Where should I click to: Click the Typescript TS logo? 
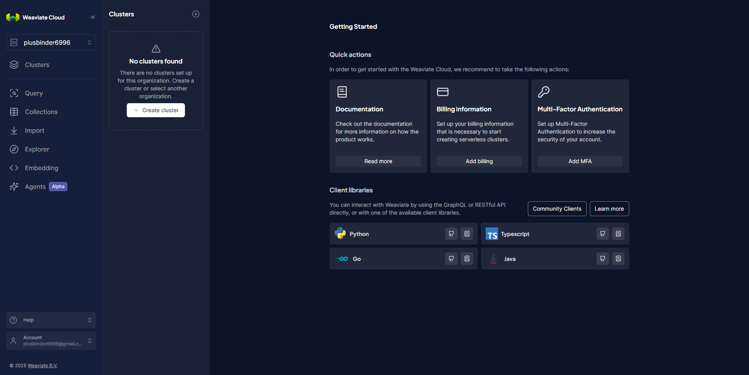coord(492,234)
